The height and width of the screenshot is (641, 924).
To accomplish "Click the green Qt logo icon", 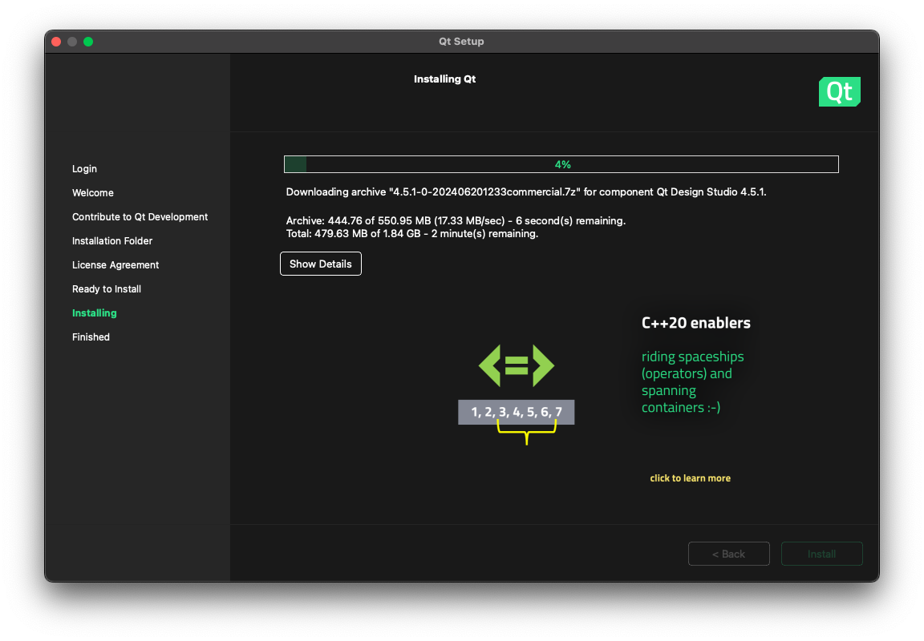I will pyautogui.click(x=839, y=92).
